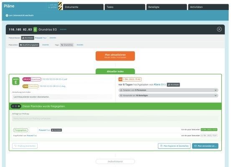Click the Ausführungsplan folder tag
231x167 pixels.
(x=29, y=45)
